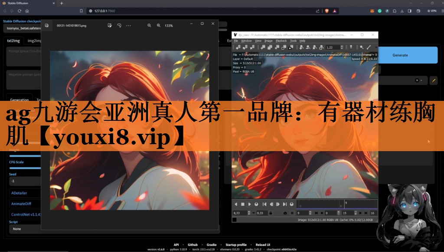Open the playback speed dropdown arrow in djv_view
Viewport: 444px width, 252px height.
coord(254,213)
